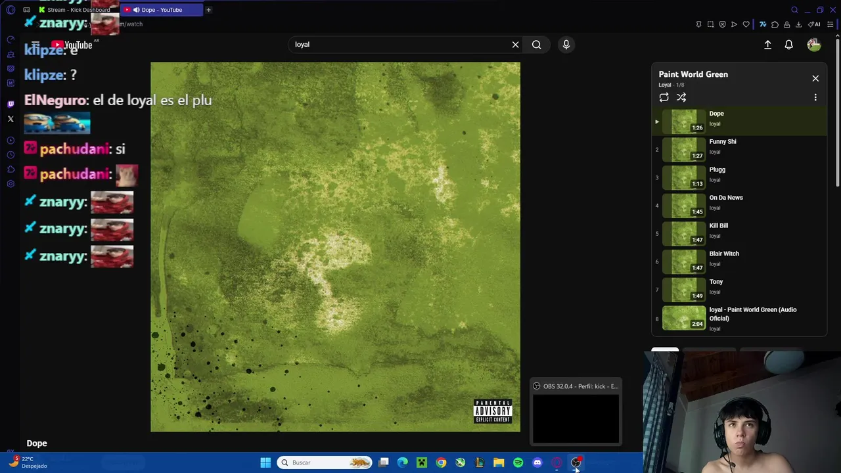Open Spotify from the taskbar
841x473 pixels.
pyautogui.click(x=518, y=462)
